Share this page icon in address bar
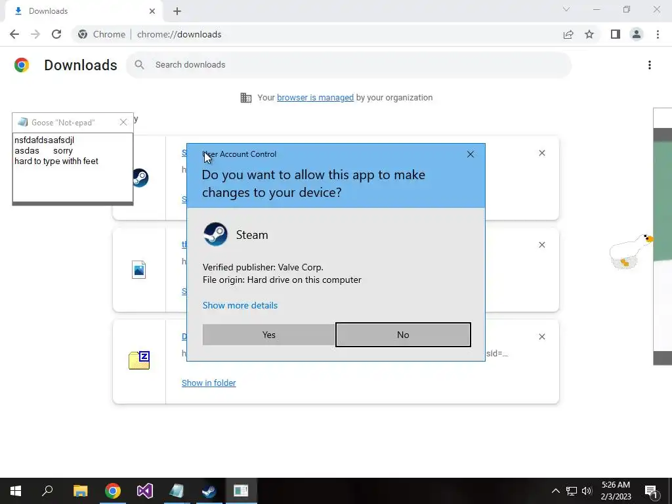 pyautogui.click(x=568, y=34)
